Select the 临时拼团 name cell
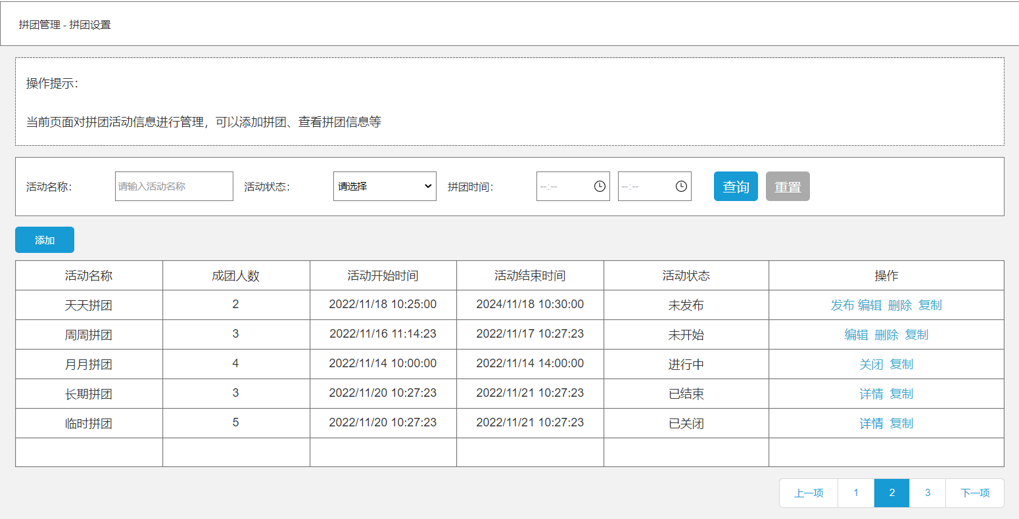The height and width of the screenshot is (519, 1019). click(89, 423)
